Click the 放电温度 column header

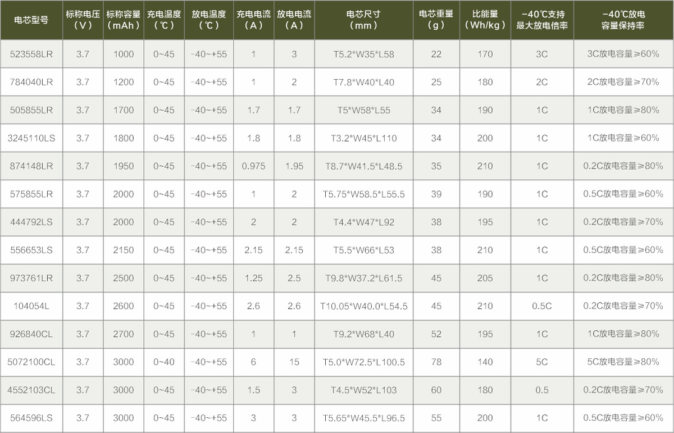209,20
